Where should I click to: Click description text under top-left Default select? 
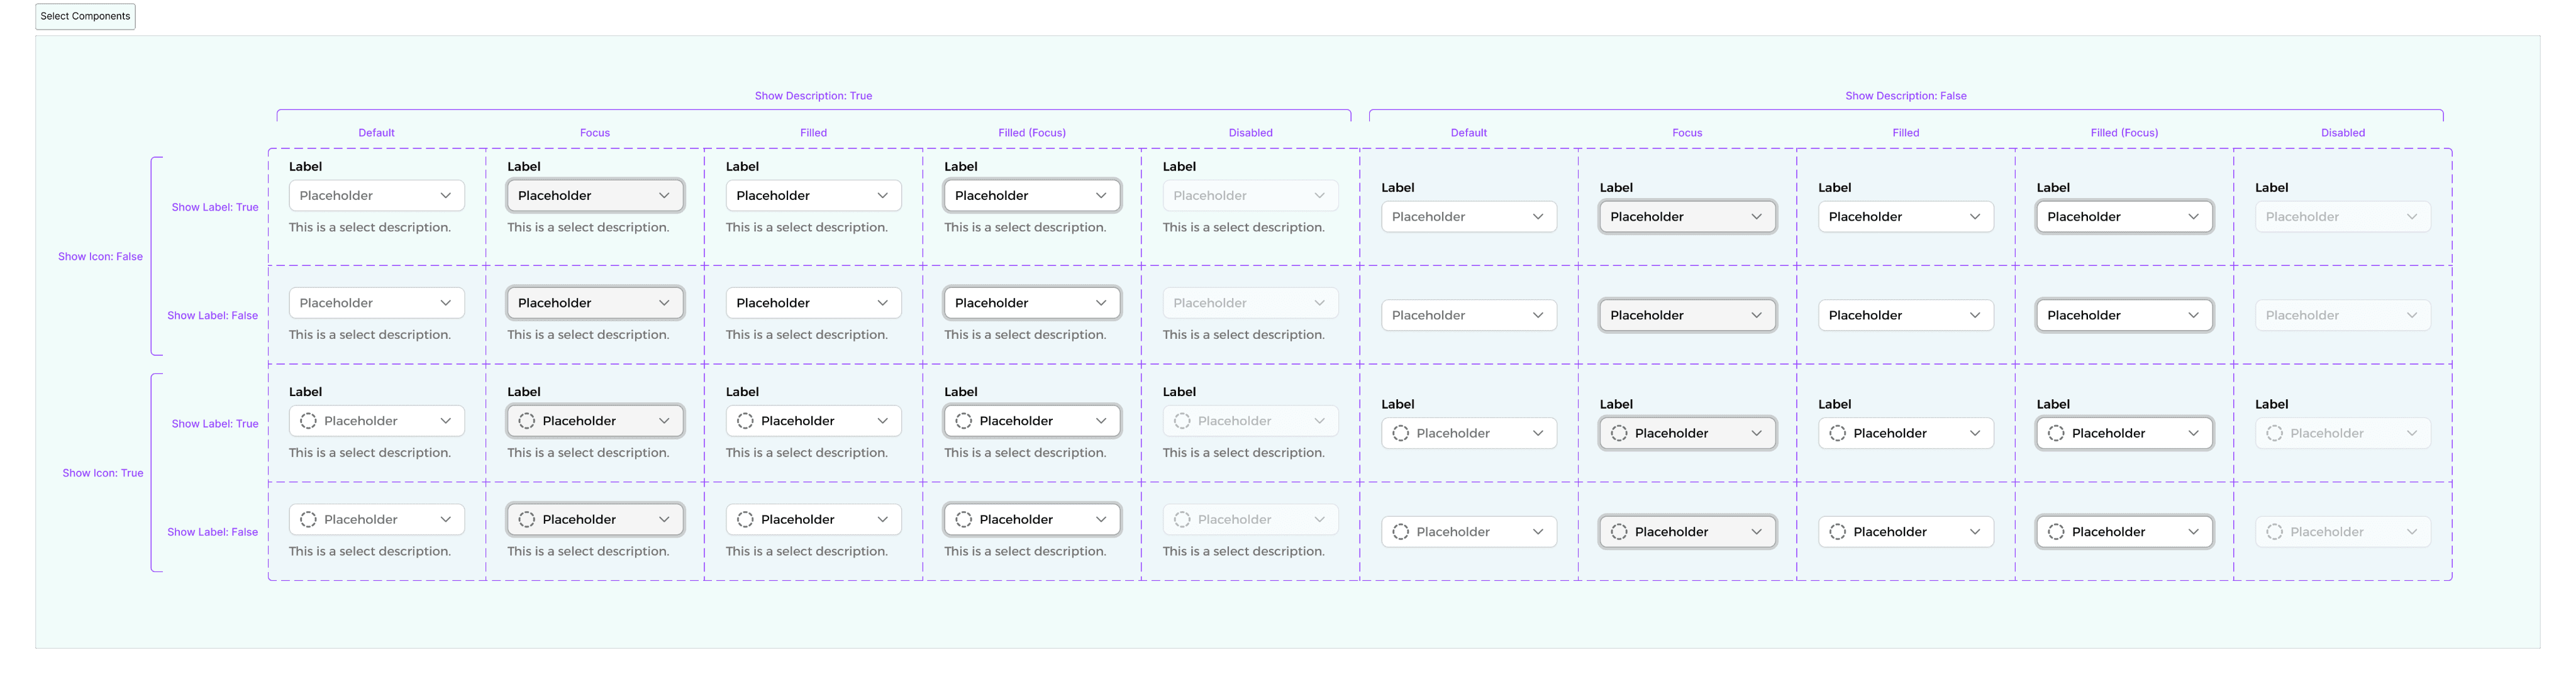370,228
